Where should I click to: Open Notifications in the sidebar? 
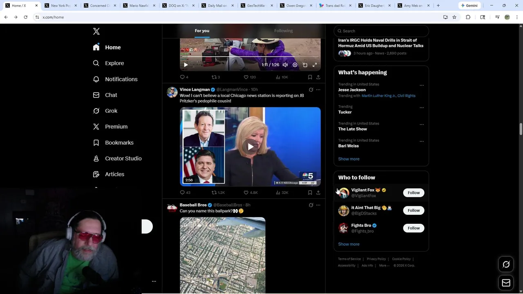pos(115,79)
